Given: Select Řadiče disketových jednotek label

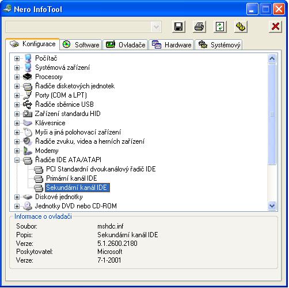Looking at the screenshot, I should [75, 86].
